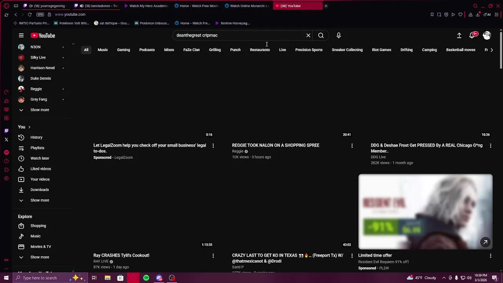Open REGGIE TOOK NALON ON A SHOPPING SPREE
The width and height of the screenshot is (503, 283).
click(275, 145)
